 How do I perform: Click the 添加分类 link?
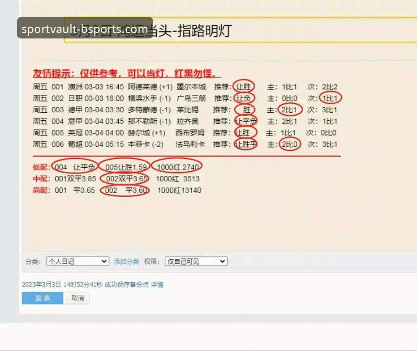pyautogui.click(x=126, y=262)
